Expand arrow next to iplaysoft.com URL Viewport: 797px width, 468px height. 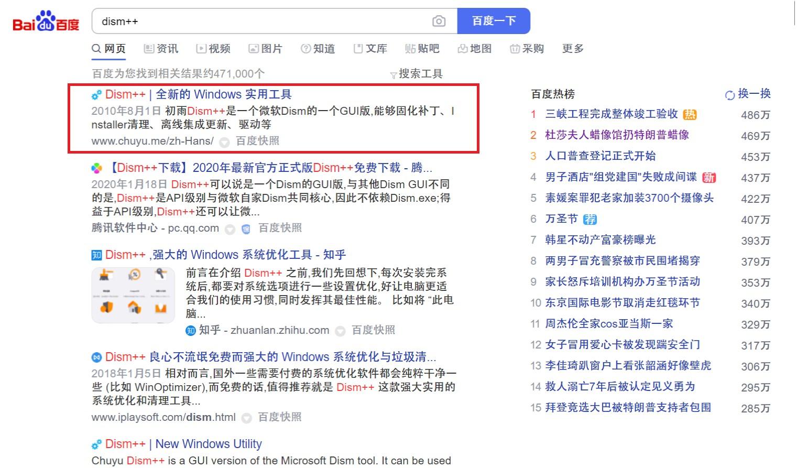point(247,418)
